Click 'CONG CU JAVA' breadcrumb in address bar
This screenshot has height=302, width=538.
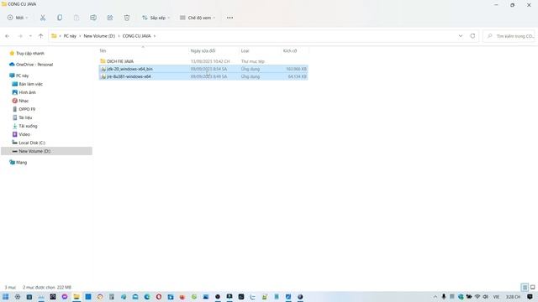(136, 36)
